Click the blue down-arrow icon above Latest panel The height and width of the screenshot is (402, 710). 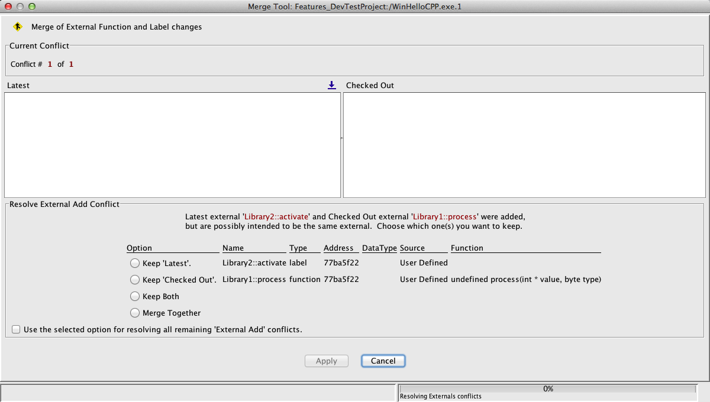tap(332, 85)
